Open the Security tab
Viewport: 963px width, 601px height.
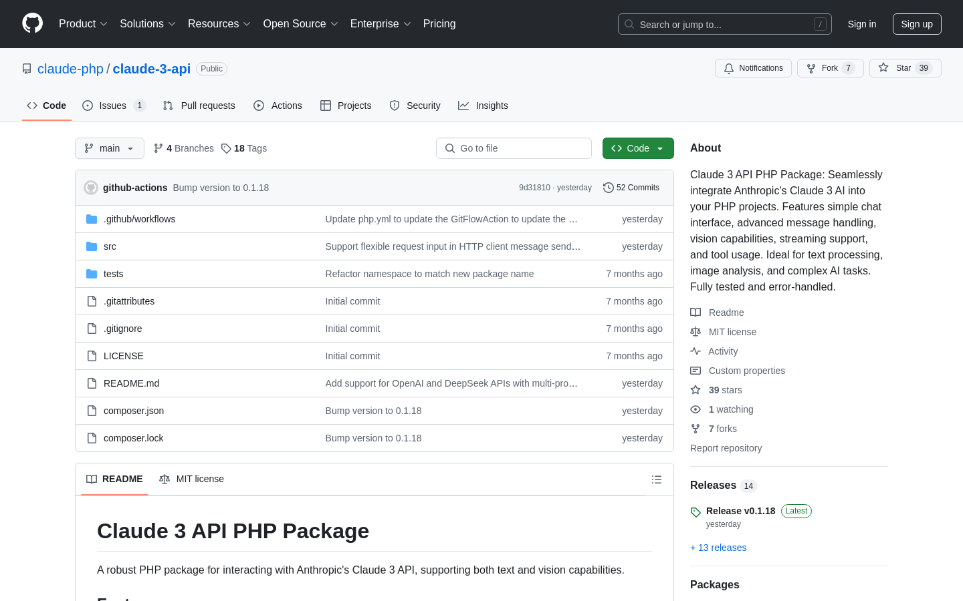[x=415, y=106]
